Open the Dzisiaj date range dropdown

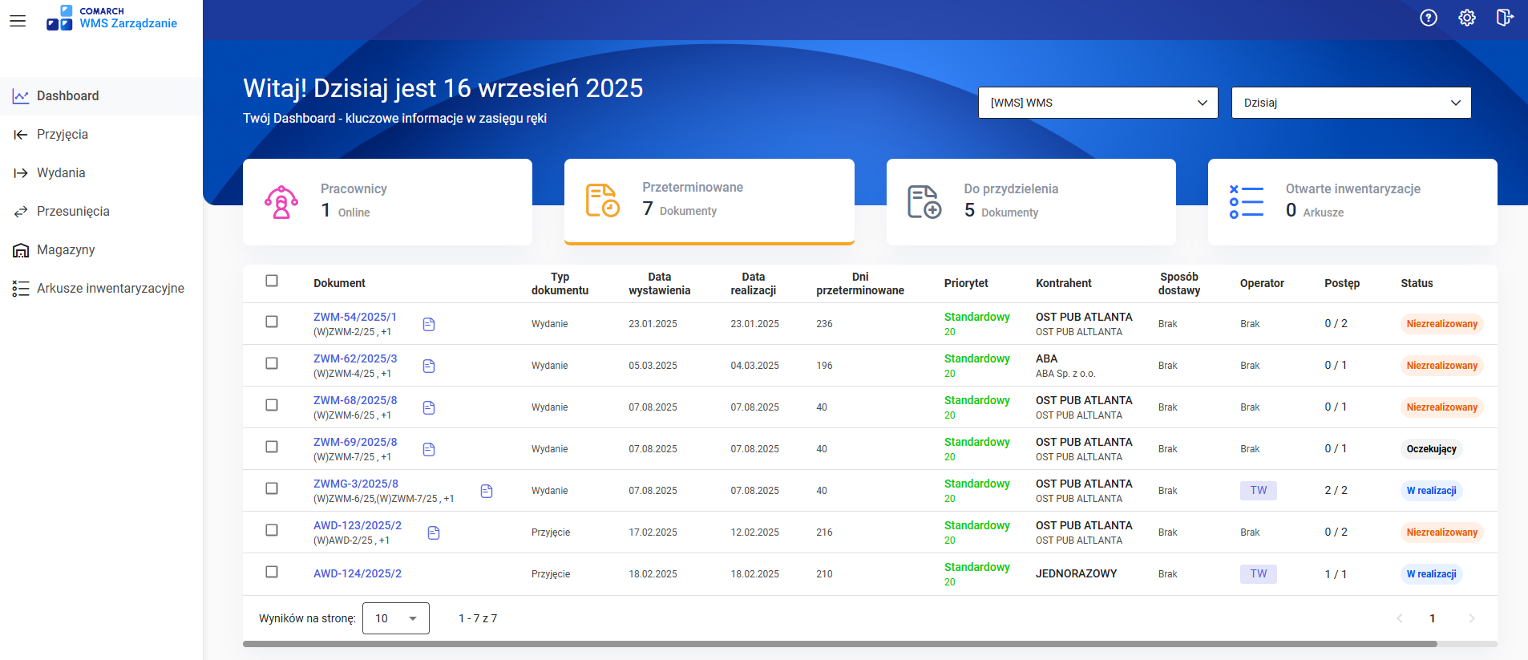click(x=1351, y=103)
